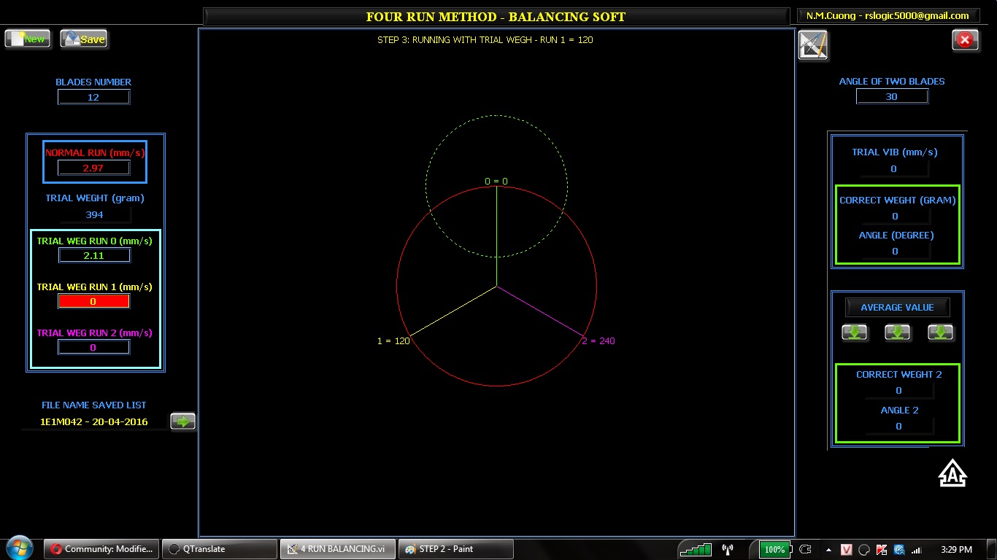This screenshot has width=997, height=560.
Task: Click the Trial Vib value field
Action: [x=893, y=168]
